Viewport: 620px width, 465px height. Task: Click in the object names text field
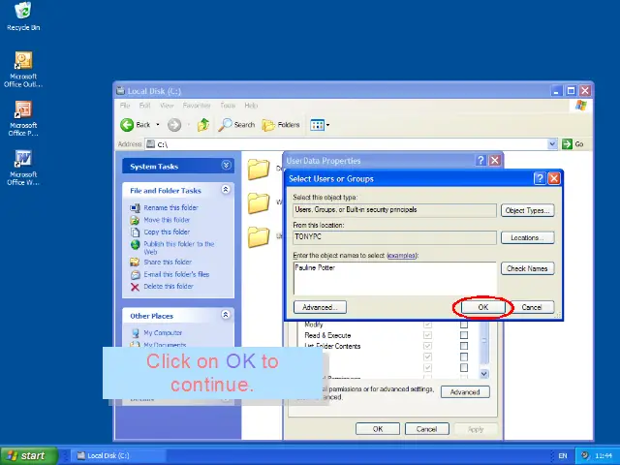[x=394, y=277]
